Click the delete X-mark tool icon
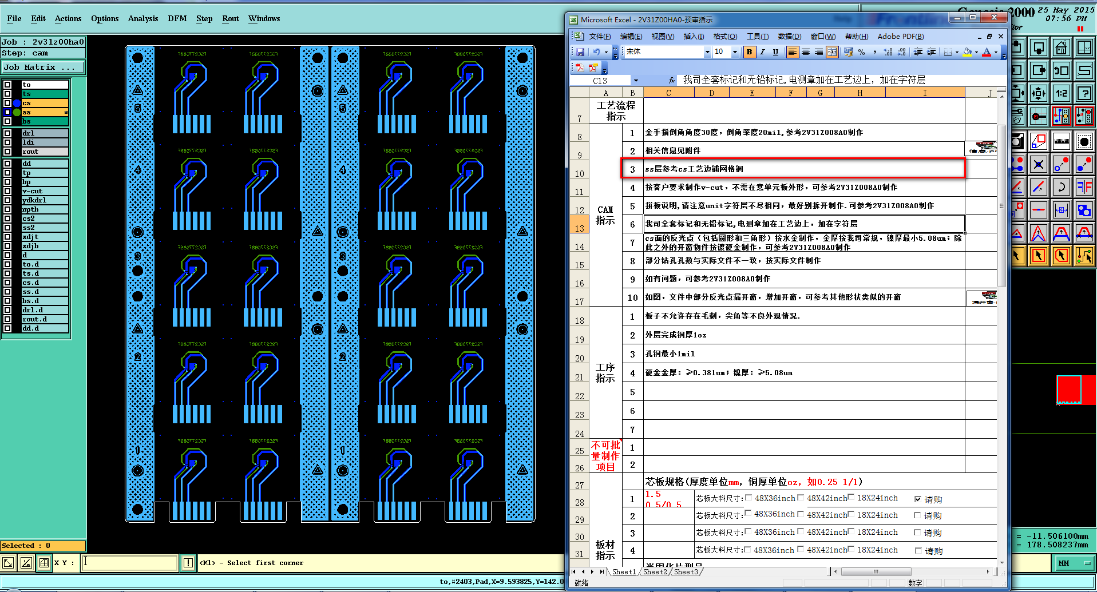Viewport: 1097px width, 592px height. [x=1039, y=165]
